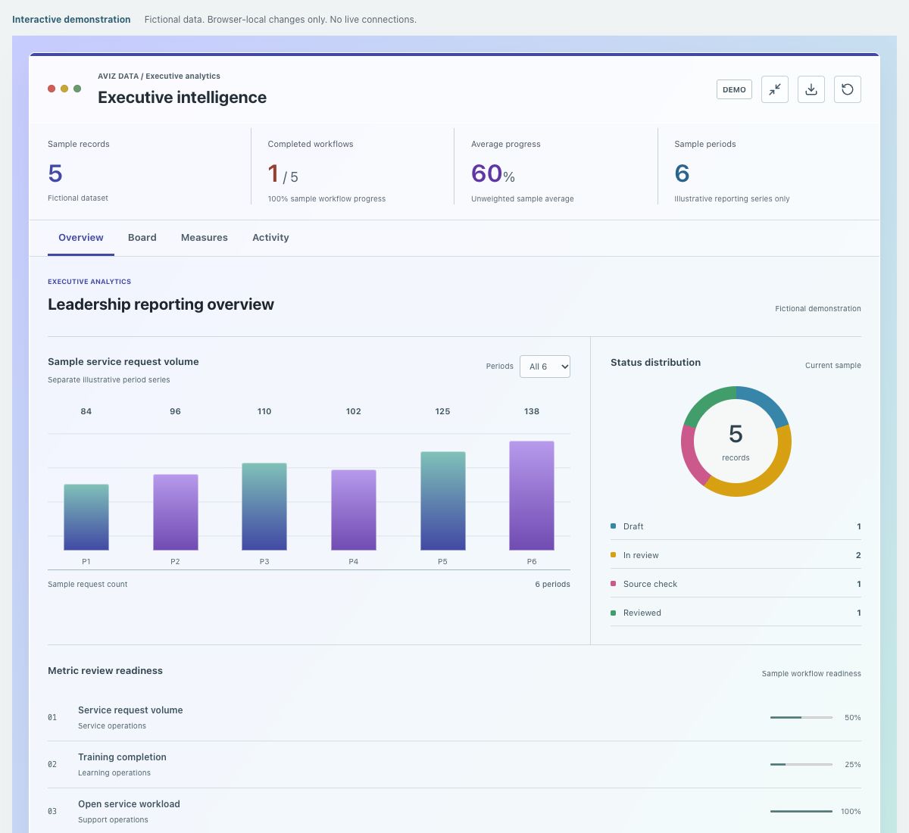Click the red window dot
The height and width of the screenshot is (833, 909).
tap(52, 89)
